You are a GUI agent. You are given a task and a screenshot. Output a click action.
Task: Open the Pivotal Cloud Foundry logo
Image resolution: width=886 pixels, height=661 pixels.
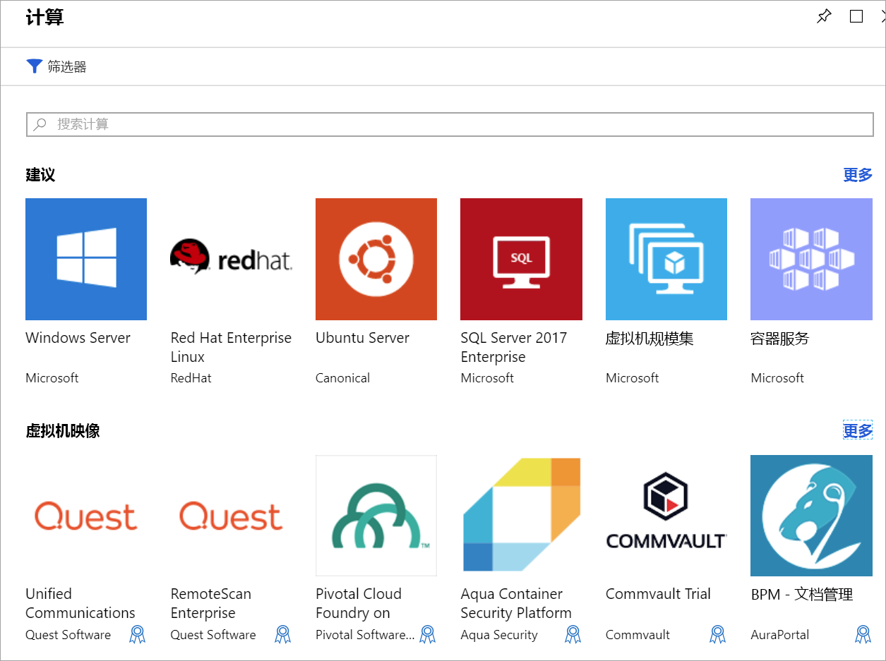point(376,516)
